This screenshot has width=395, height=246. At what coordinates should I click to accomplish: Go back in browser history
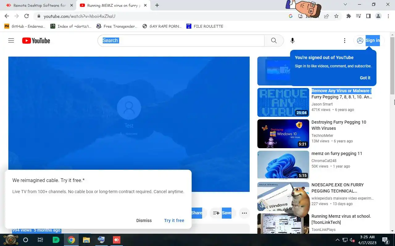pyautogui.click(x=7, y=16)
